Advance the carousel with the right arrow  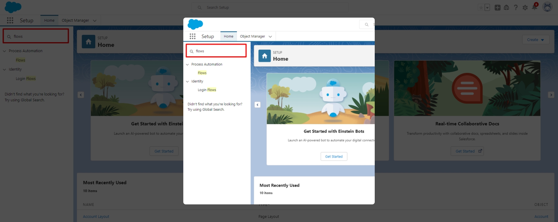pyautogui.click(x=551, y=95)
